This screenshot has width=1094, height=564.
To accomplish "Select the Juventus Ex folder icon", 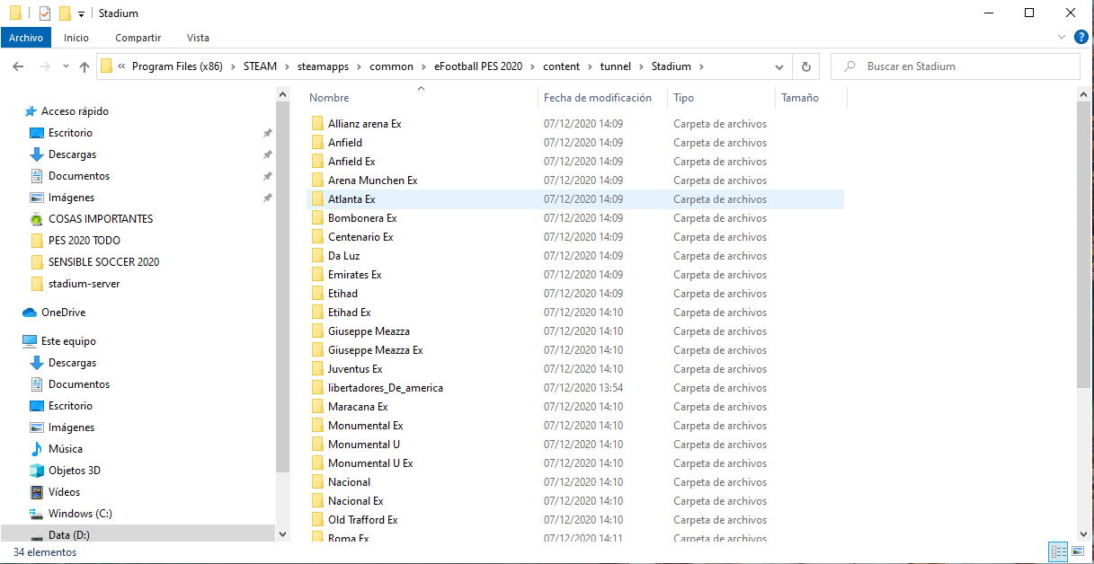I will 317,369.
